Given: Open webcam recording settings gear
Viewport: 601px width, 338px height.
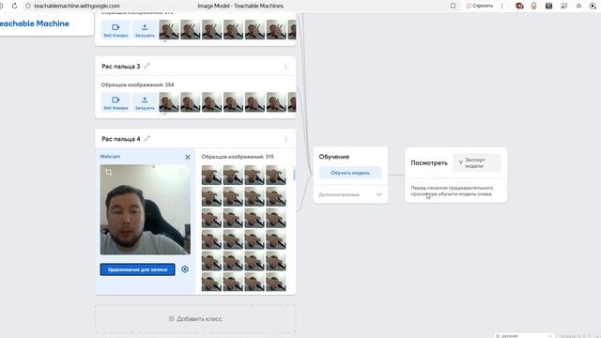Looking at the screenshot, I should pyautogui.click(x=185, y=269).
